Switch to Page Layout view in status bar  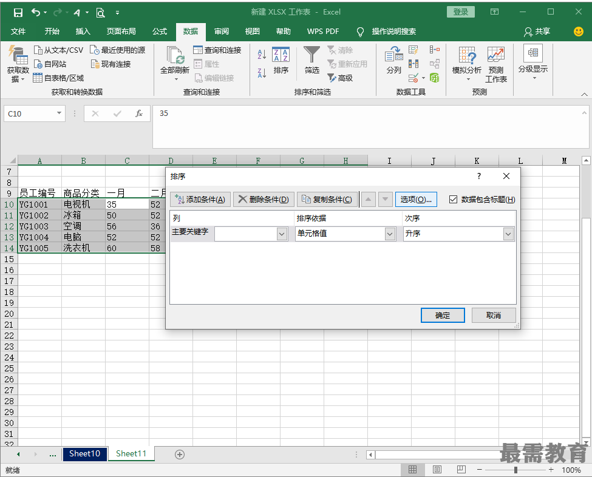click(437, 470)
